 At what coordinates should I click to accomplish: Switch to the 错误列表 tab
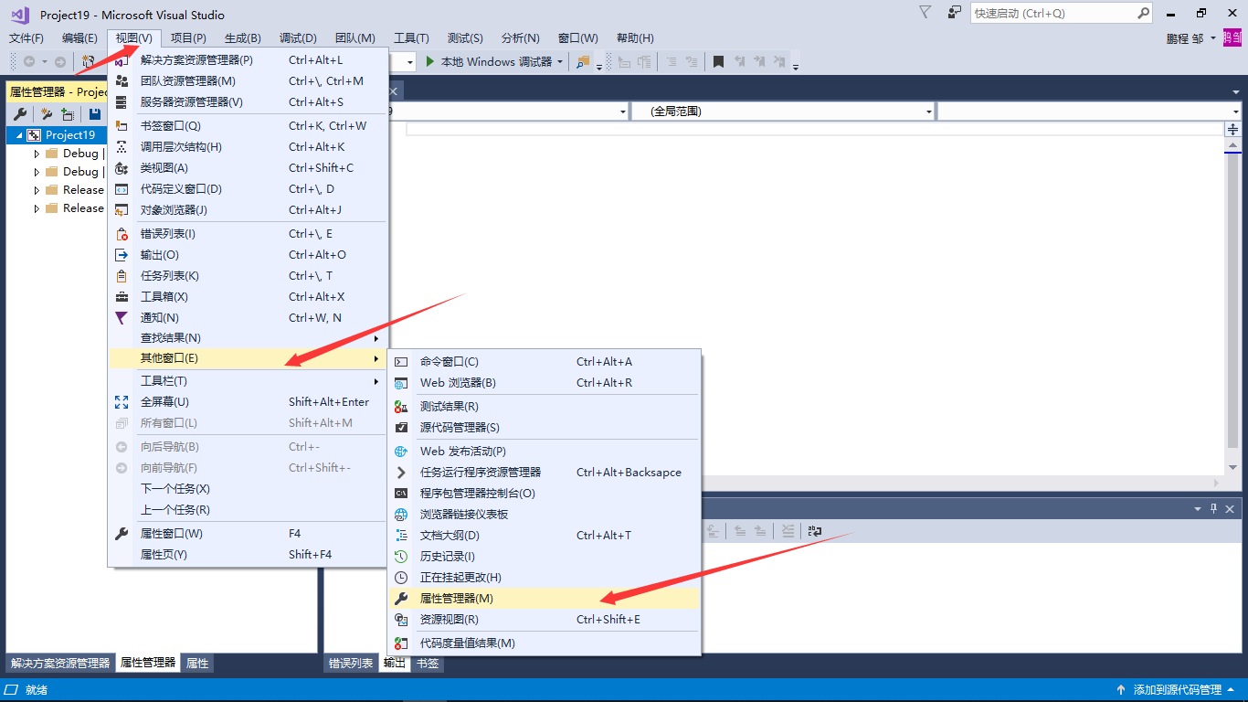pyautogui.click(x=351, y=664)
